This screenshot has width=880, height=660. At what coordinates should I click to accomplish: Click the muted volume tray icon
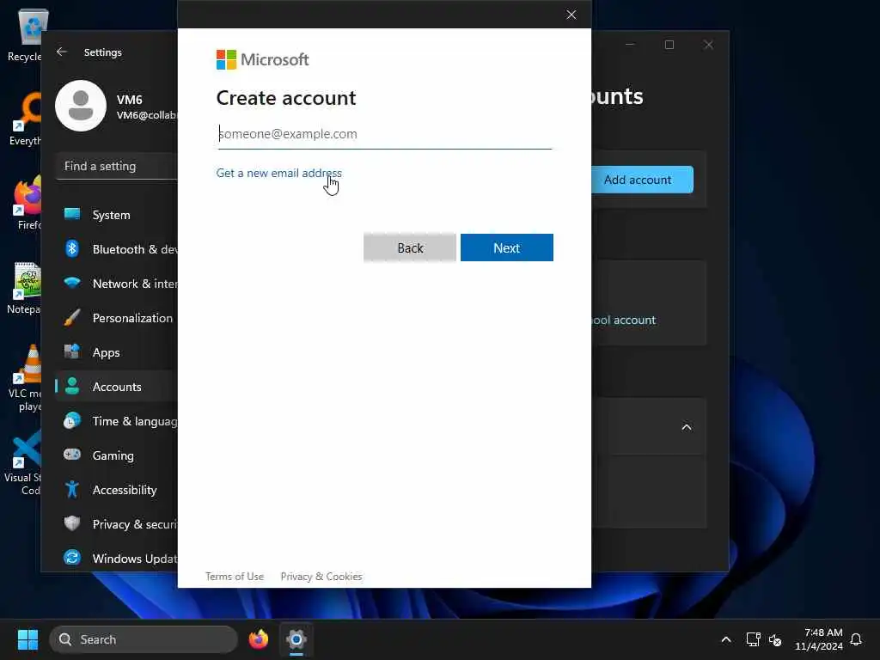point(775,639)
